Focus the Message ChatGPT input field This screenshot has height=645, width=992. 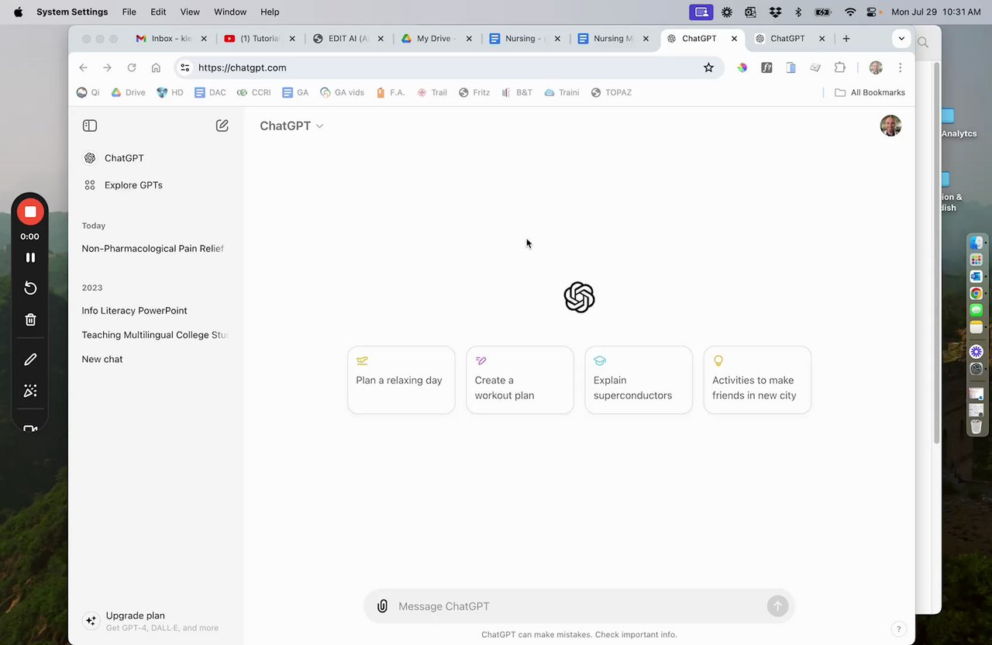(x=579, y=606)
